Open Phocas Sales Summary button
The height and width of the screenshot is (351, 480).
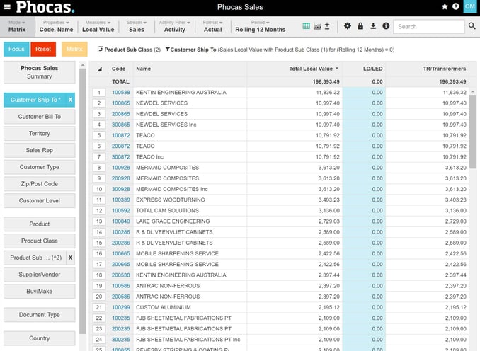click(x=39, y=72)
